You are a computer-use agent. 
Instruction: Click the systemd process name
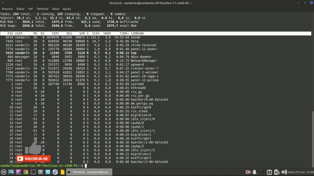pyautogui.click(x=137, y=84)
